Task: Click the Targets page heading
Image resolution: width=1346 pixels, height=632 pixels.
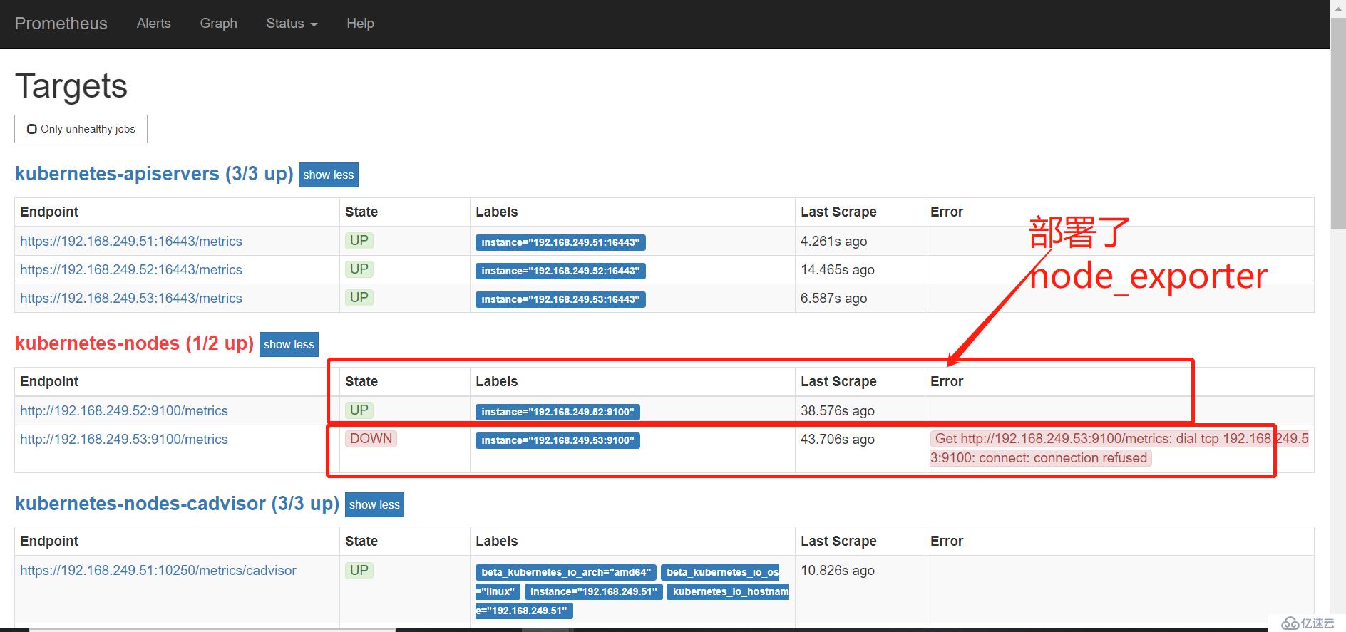Action: 71,86
